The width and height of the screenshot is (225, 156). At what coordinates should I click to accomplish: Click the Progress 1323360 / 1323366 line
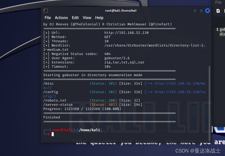pyautogui.click(x=82, y=109)
